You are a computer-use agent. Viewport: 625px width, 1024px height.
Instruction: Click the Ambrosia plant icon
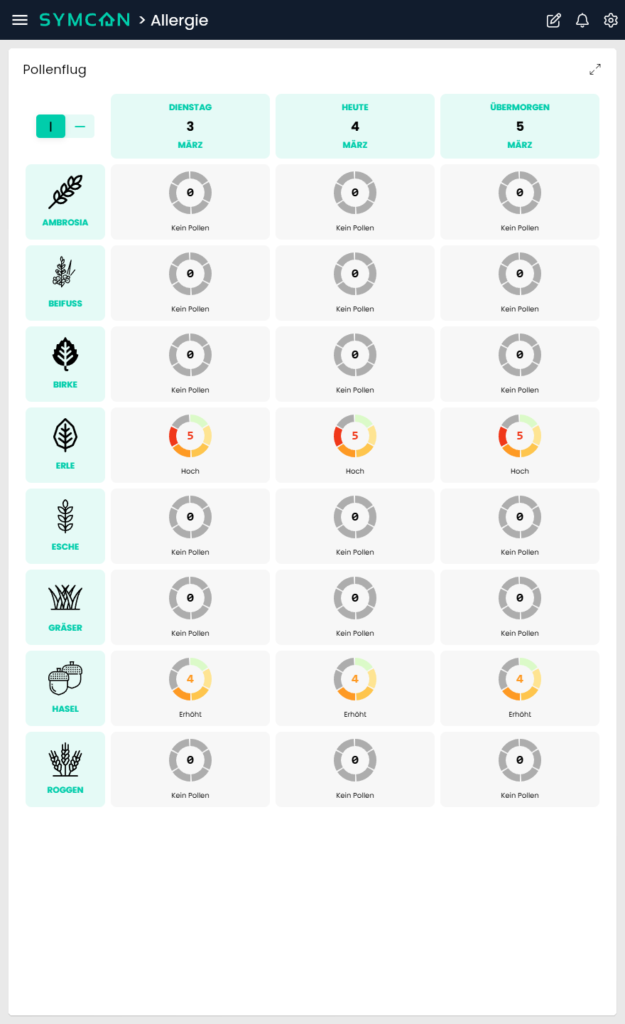point(65,192)
